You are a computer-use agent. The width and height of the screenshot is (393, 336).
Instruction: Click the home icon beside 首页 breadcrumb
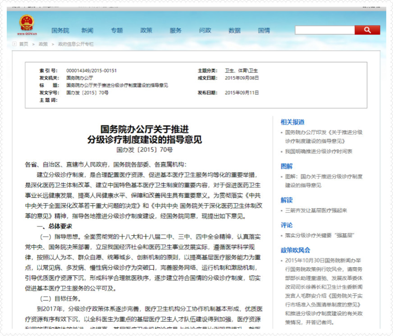(x=15, y=44)
